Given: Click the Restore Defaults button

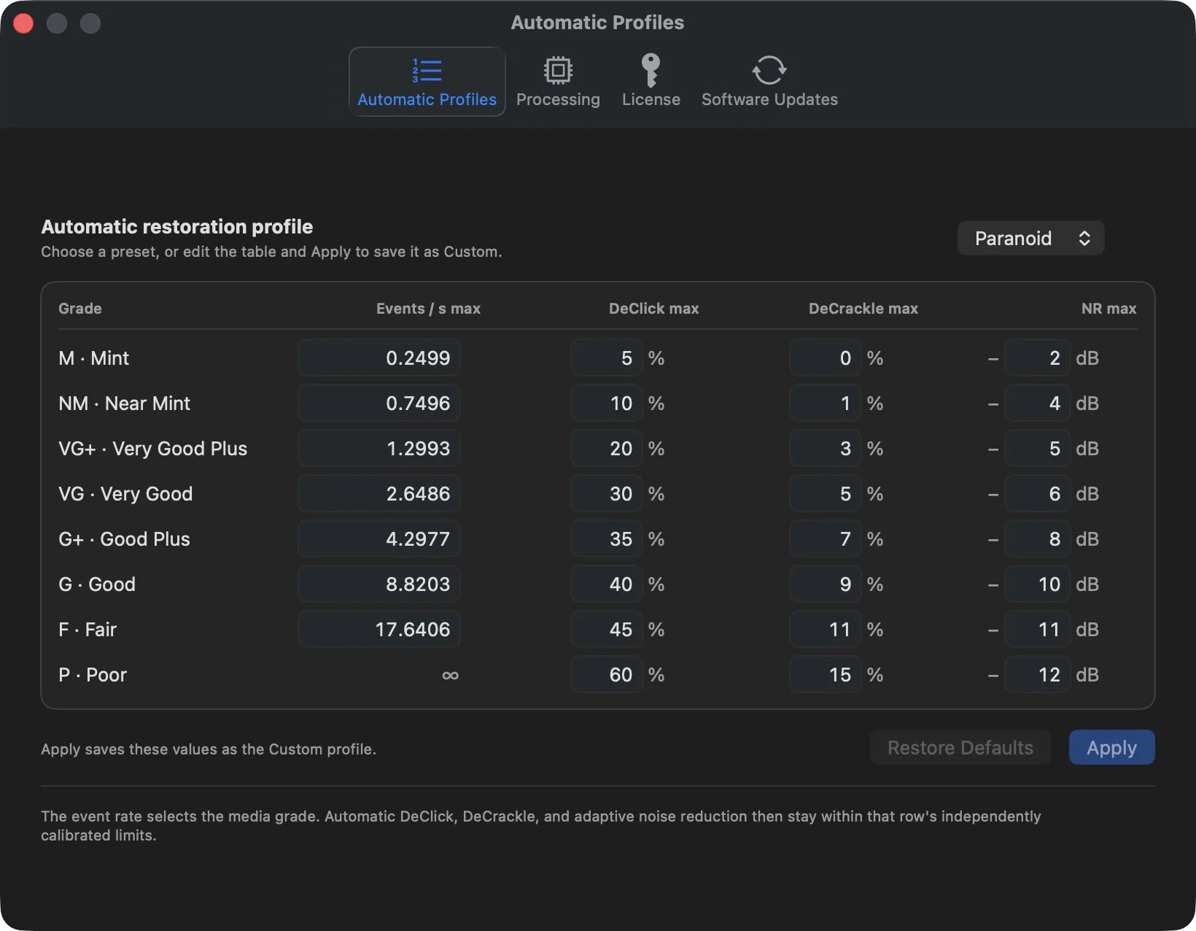Looking at the screenshot, I should pos(960,747).
